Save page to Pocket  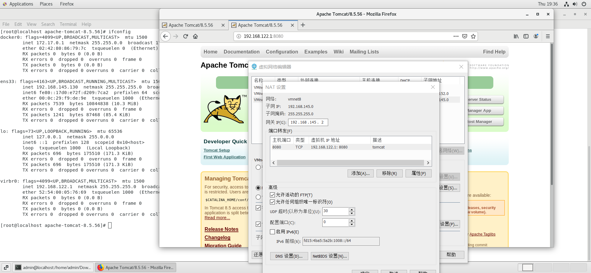pos(465,36)
